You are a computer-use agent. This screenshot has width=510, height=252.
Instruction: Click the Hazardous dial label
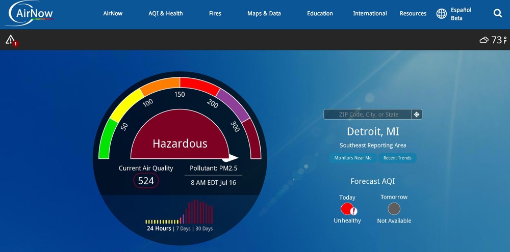(180, 144)
